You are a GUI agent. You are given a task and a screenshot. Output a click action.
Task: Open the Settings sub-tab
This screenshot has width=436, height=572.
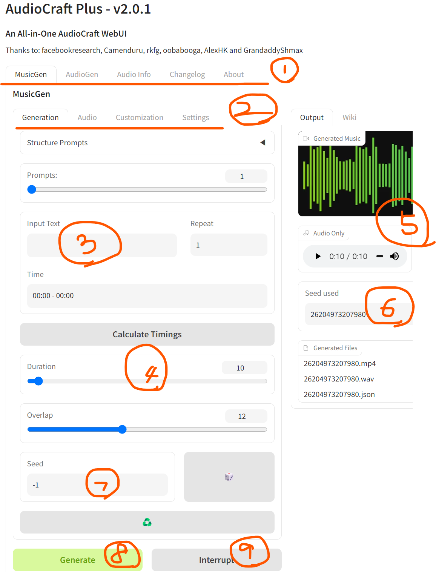click(196, 117)
